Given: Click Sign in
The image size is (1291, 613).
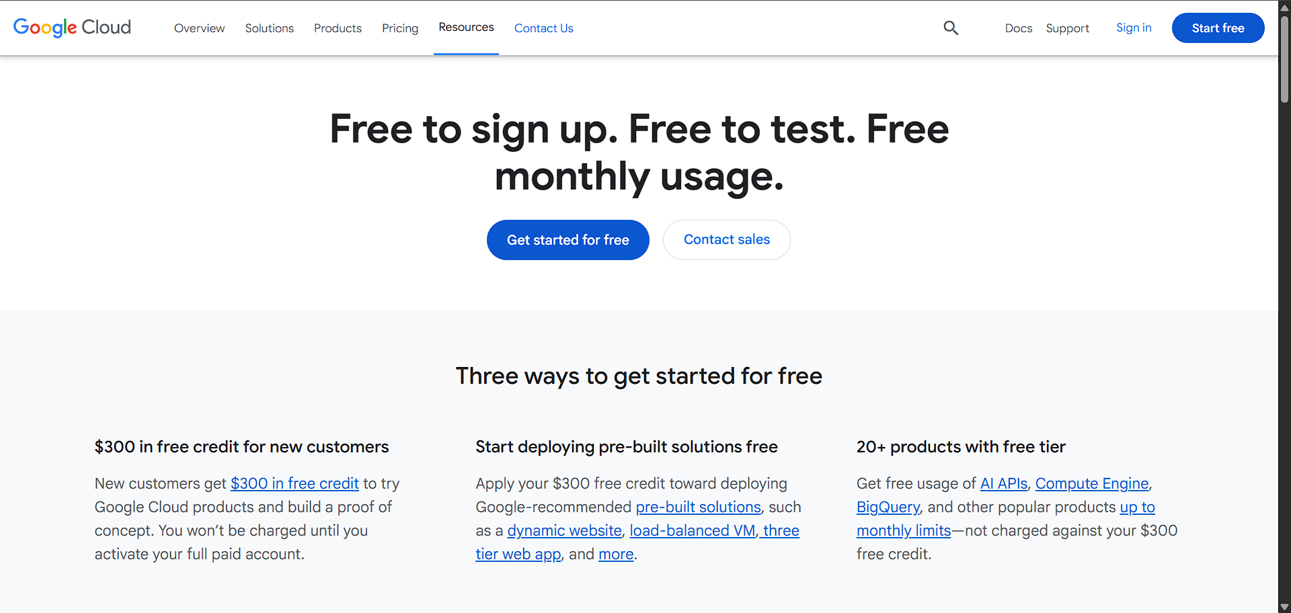Looking at the screenshot, I should pos(1134,28).
